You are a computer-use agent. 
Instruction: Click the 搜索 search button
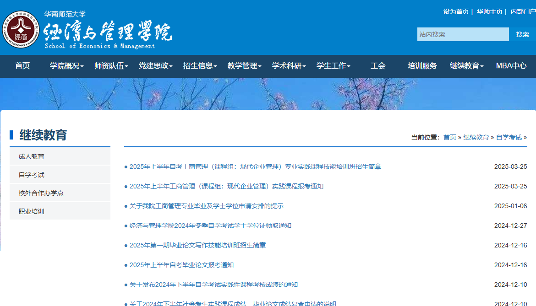click(x=523, y=34)
